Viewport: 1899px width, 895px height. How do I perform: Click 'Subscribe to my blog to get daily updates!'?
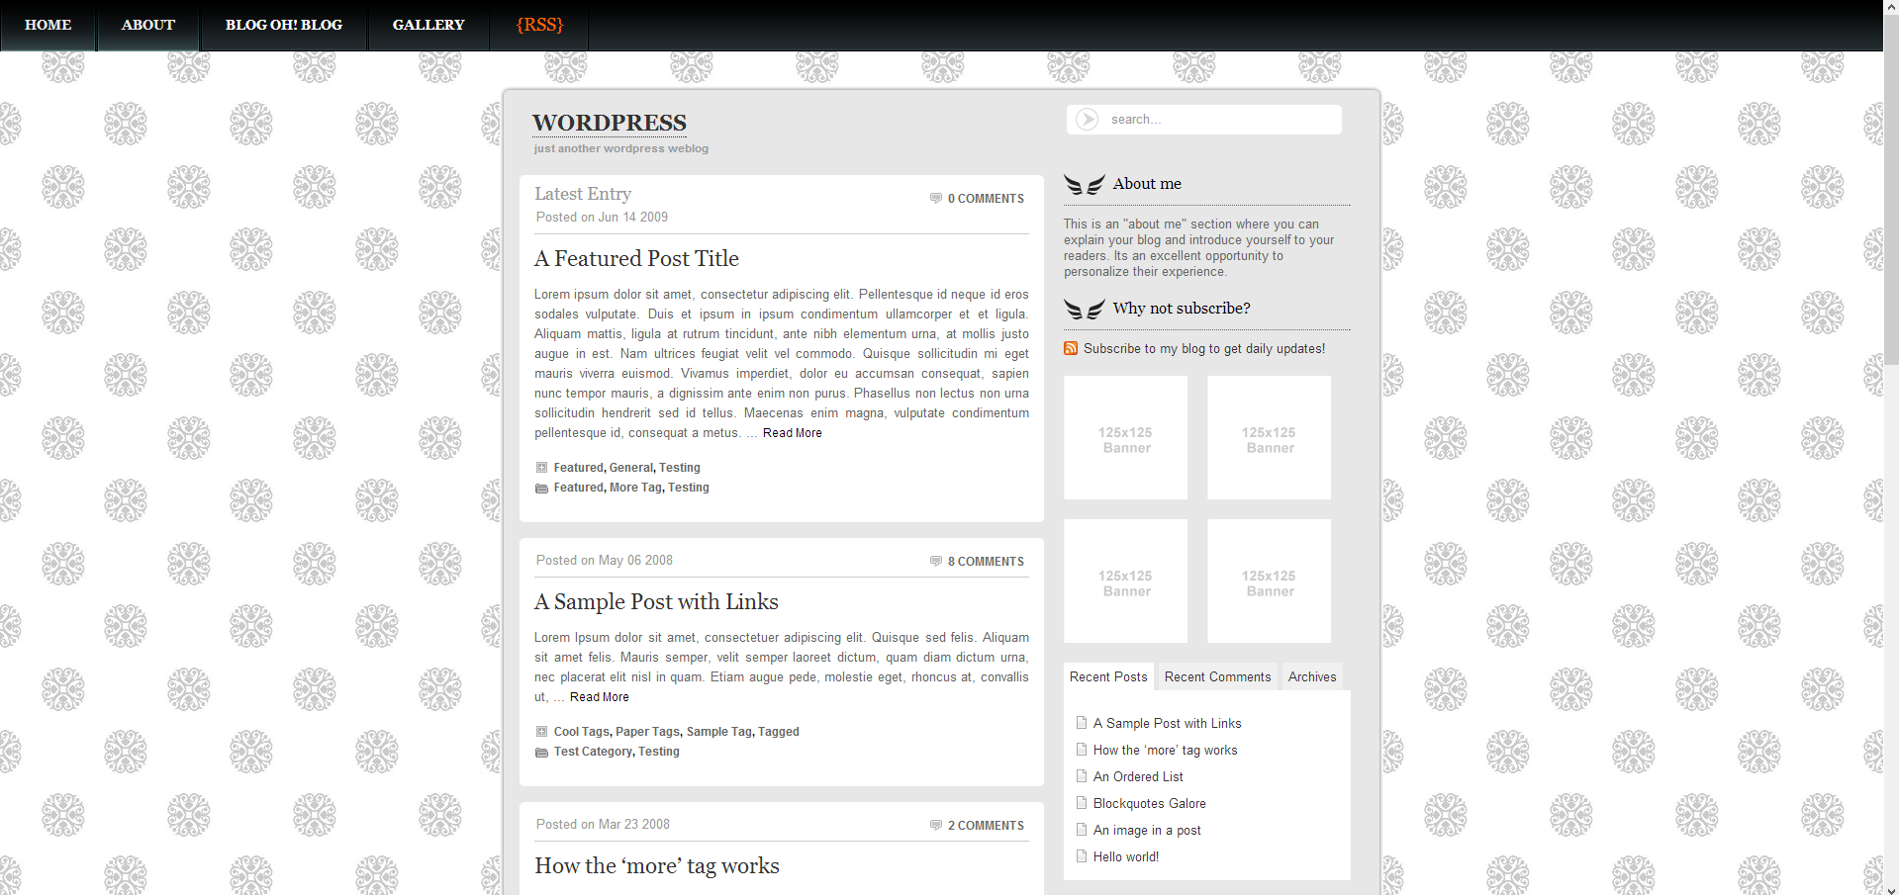pyautogui.click(x=1204, y=349)
